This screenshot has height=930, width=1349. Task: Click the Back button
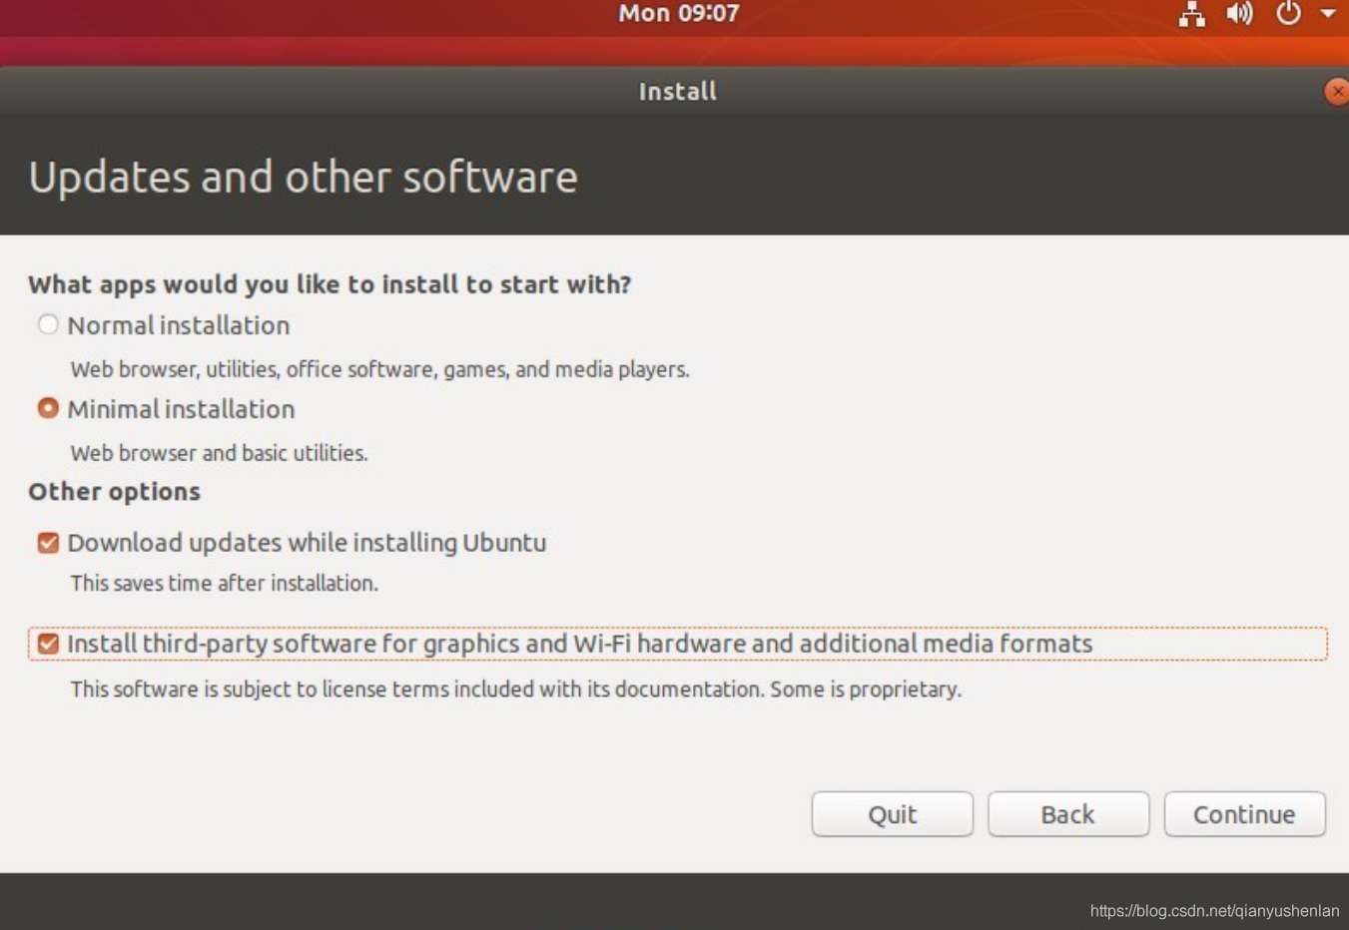pyautogui.click(x=1068, y=814)
